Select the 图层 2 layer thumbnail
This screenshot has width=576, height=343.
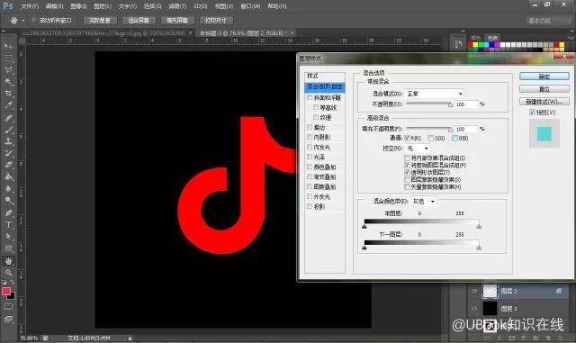point(490,291)
